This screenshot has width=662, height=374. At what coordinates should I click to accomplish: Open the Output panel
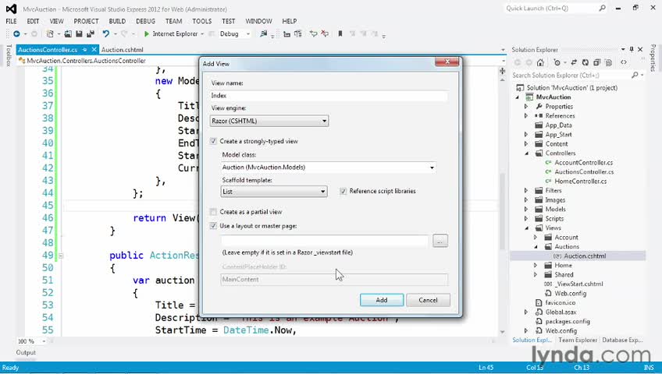[26, 352]
